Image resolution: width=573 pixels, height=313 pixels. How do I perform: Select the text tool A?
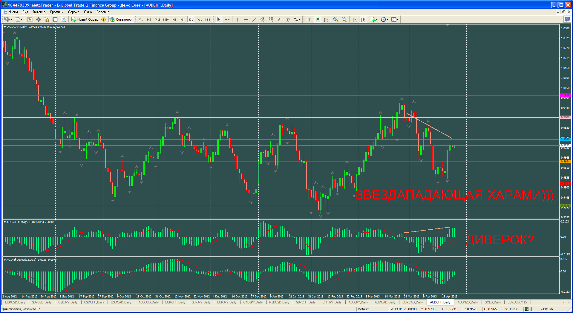(x=279, y=19)
